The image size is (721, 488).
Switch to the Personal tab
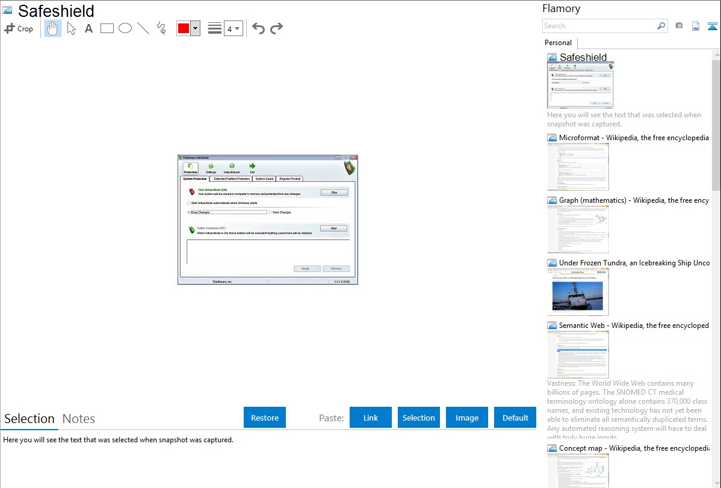558,43
